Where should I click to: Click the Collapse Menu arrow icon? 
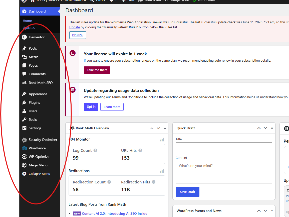24,174
